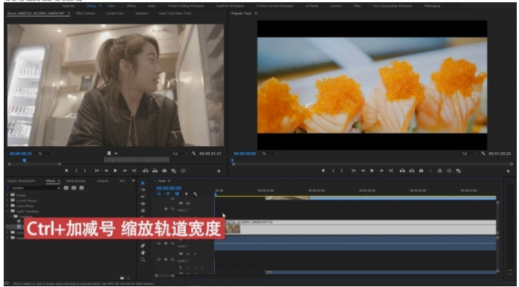The width and height of the screenshot is (519, 287).
Task: Open Timeline display settings wrench
Action: click(195, 194)
